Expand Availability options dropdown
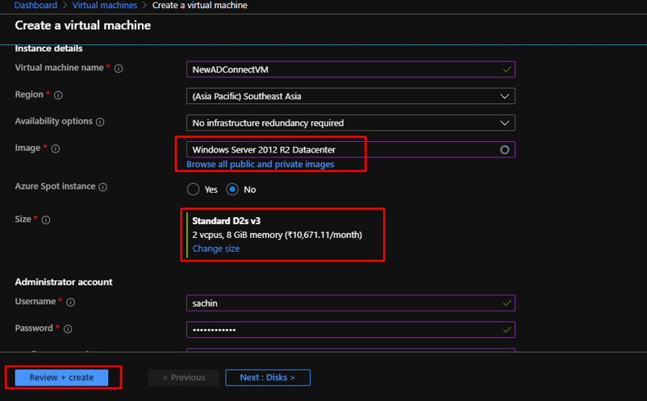Image resolution: width=647 pixels, height=401 pixels. [350, 123]
